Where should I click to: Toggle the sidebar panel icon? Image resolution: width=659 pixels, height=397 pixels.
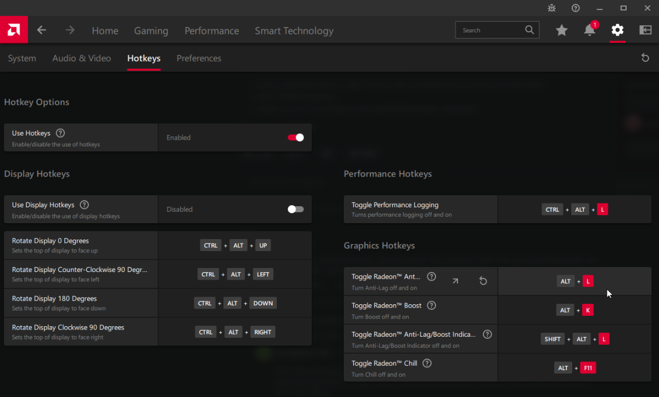[645, 30]
